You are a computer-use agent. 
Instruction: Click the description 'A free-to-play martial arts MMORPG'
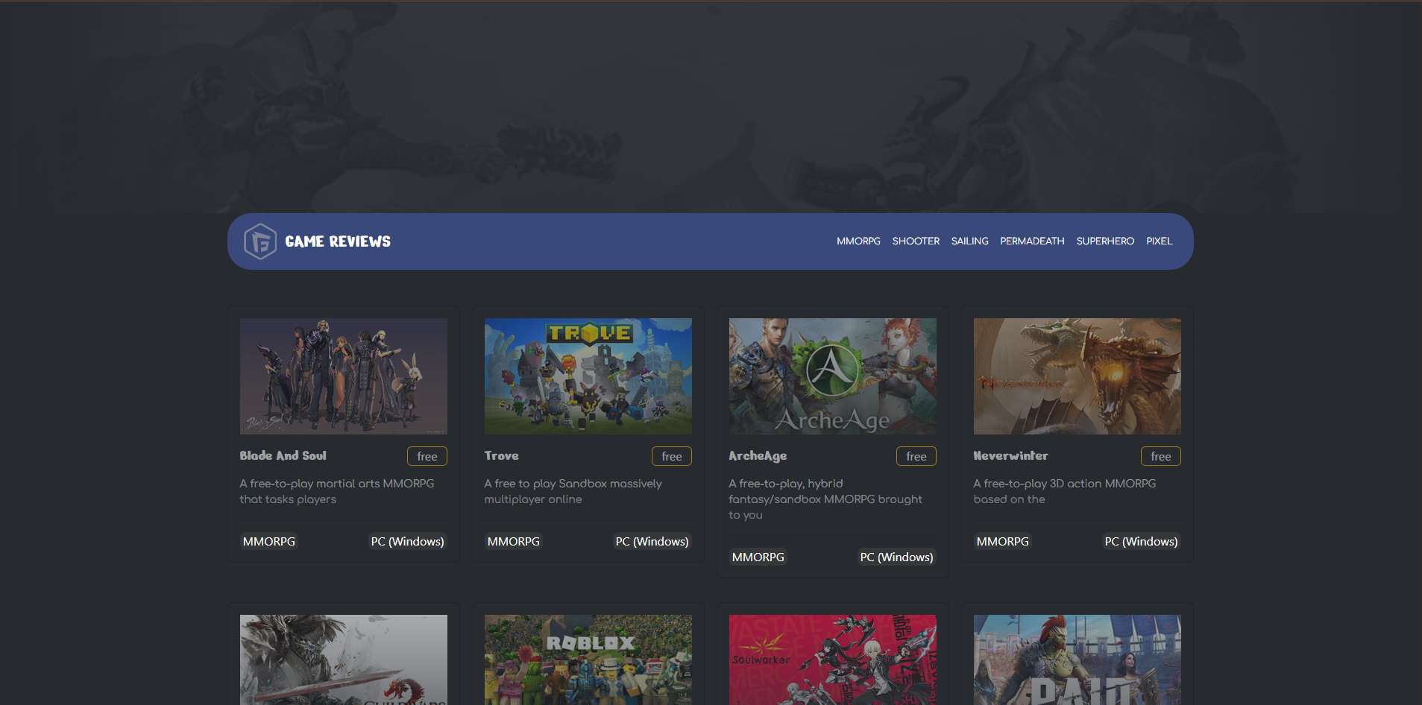click(x=337, y=491)
